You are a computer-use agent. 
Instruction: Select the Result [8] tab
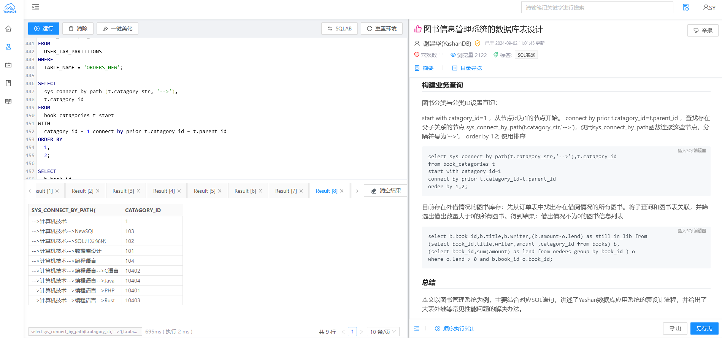click(x=327, y=191)
